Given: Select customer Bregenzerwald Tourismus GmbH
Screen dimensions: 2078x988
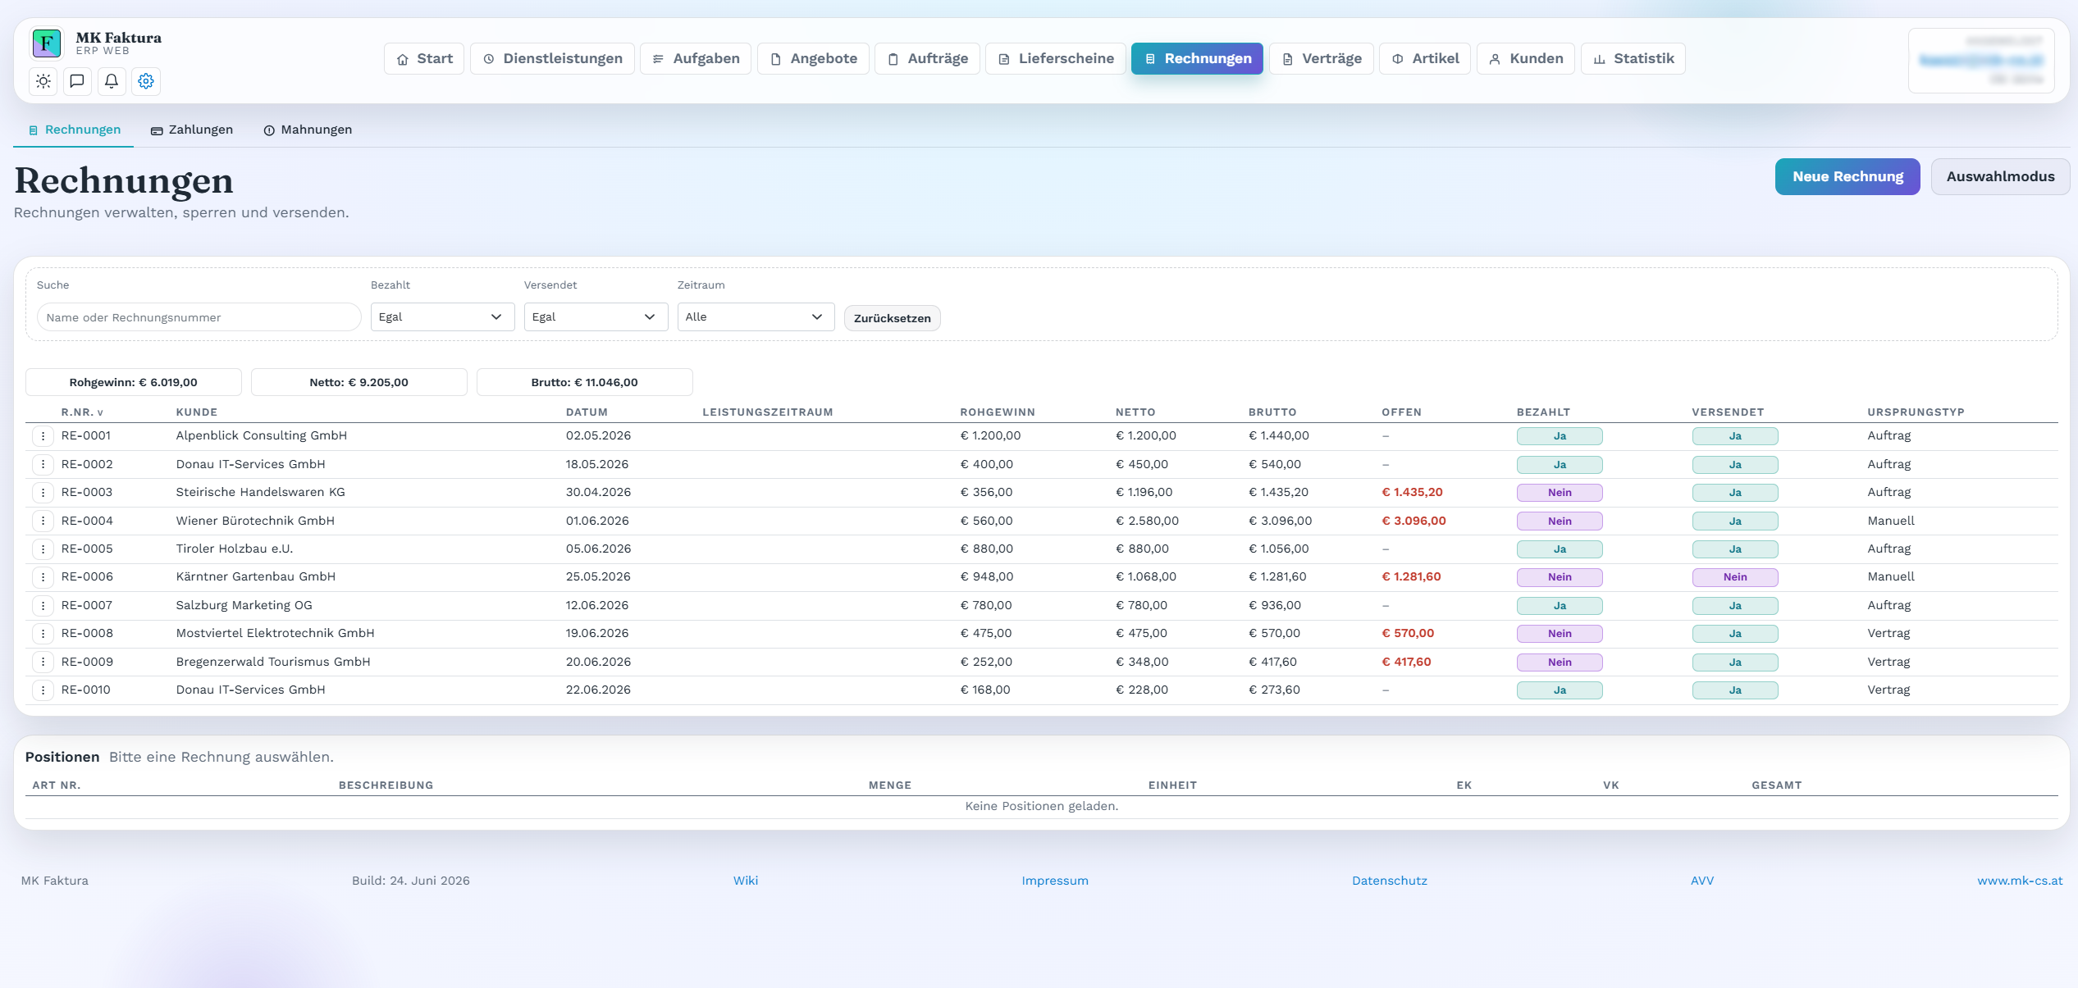Looking at the screenshot, I should (273, 662).
